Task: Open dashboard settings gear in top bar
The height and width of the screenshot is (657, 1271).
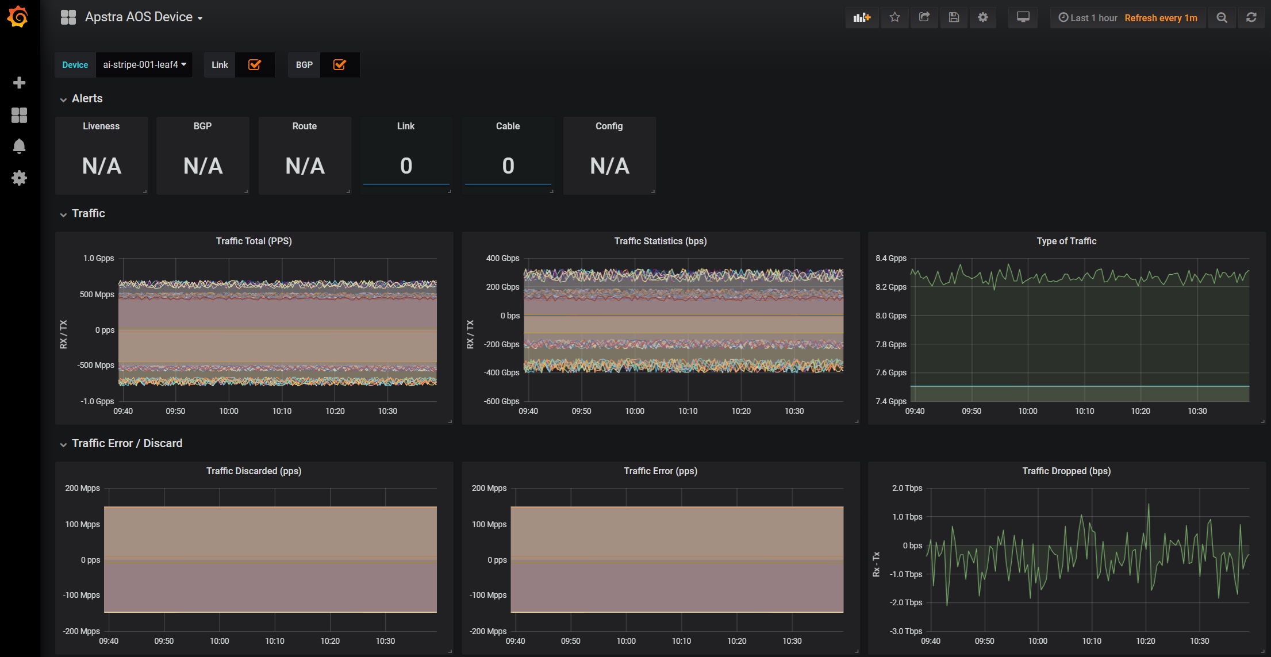Action: 983,17
